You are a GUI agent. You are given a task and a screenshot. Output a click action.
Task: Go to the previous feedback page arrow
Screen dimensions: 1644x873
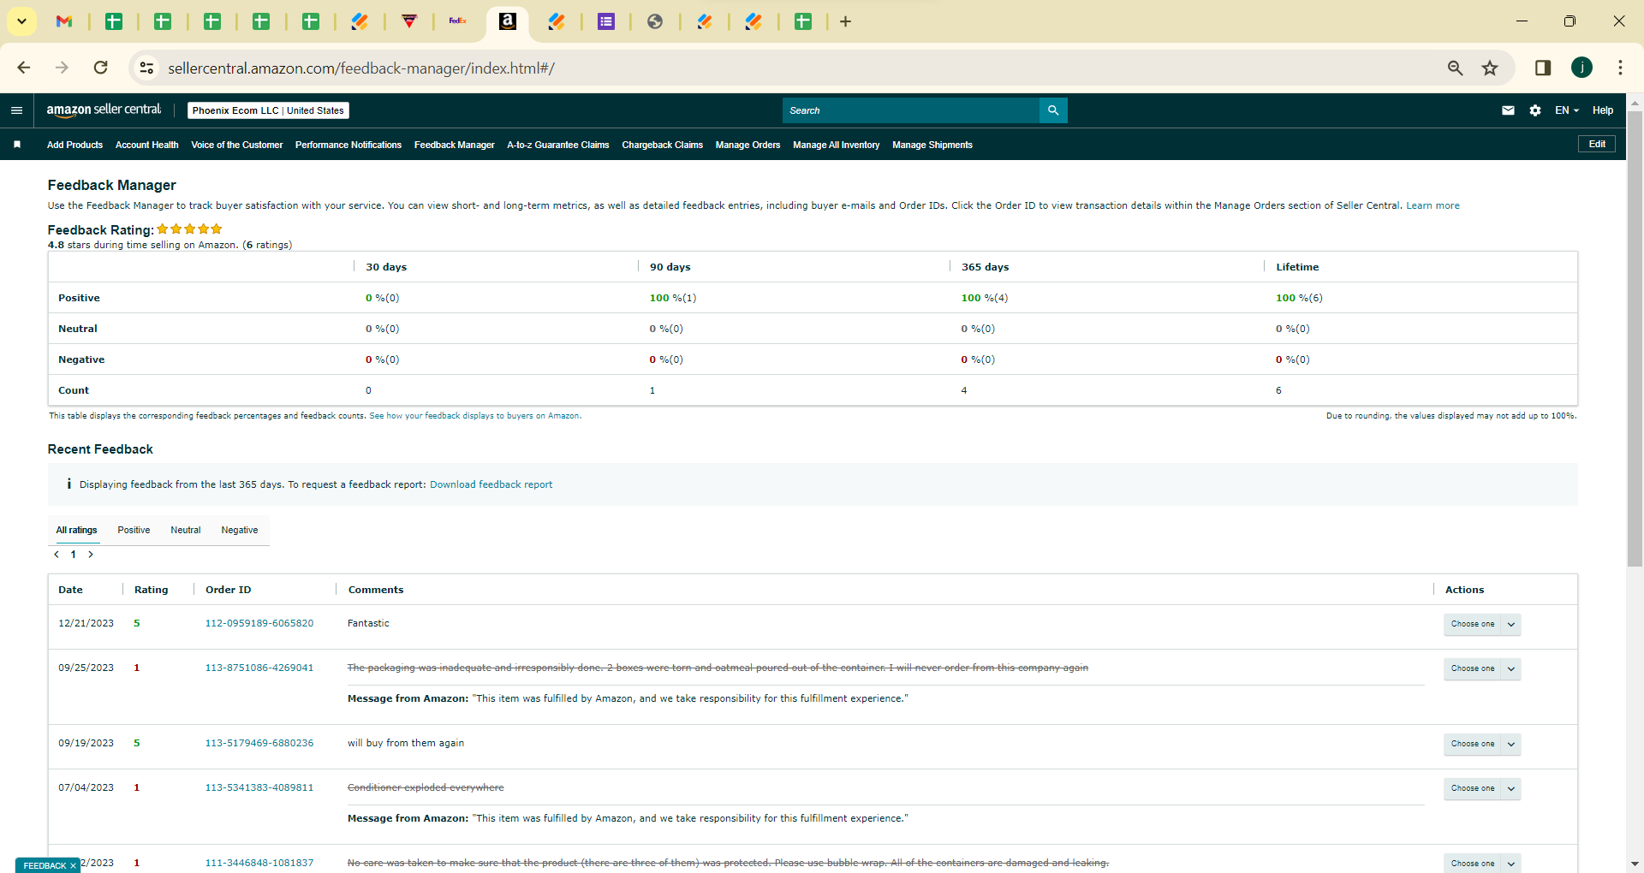[57, 555]
